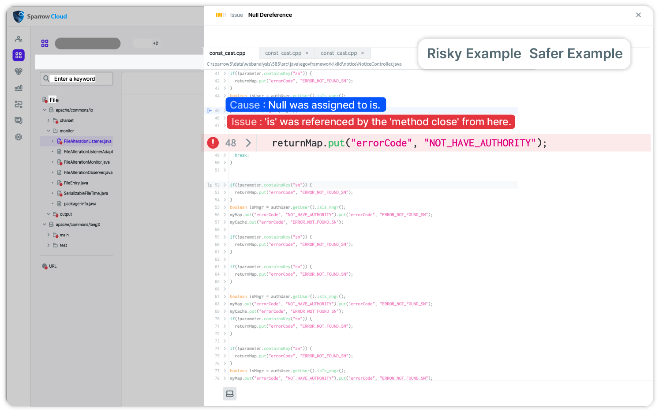Click the charset folder icon

coord(56,120)
